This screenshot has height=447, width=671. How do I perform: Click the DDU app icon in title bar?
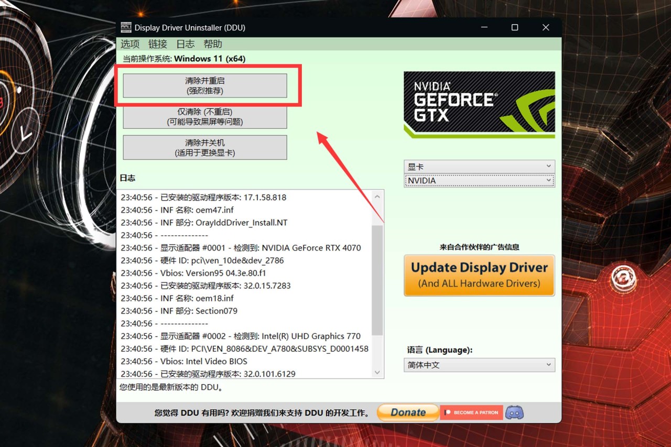[x=126, y=27]
